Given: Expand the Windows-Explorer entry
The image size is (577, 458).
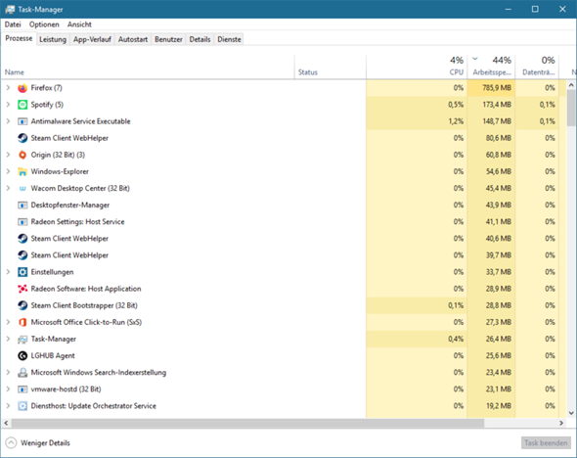Looking at the screenshot, I should pos(8,171).
